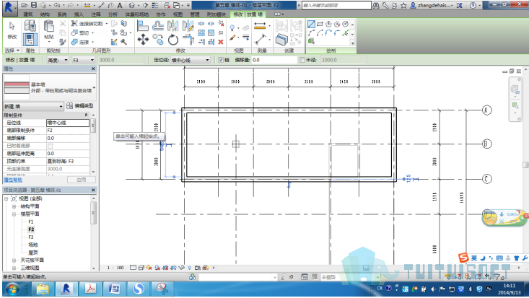Select the Array tool icon
529x298 pixels.
201,32
